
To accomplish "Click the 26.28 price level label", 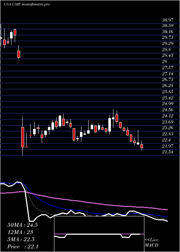I will (x=168, y=86).
